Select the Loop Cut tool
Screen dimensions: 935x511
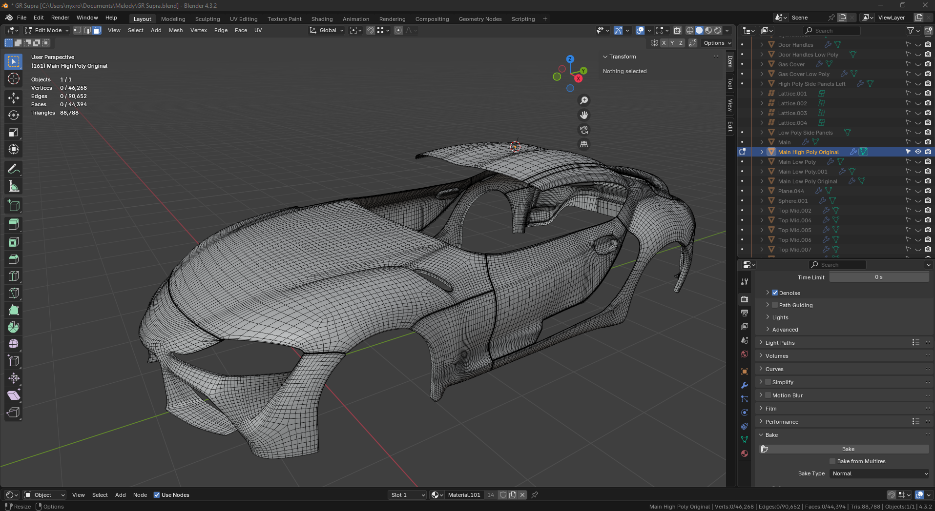tap(14, 276)
